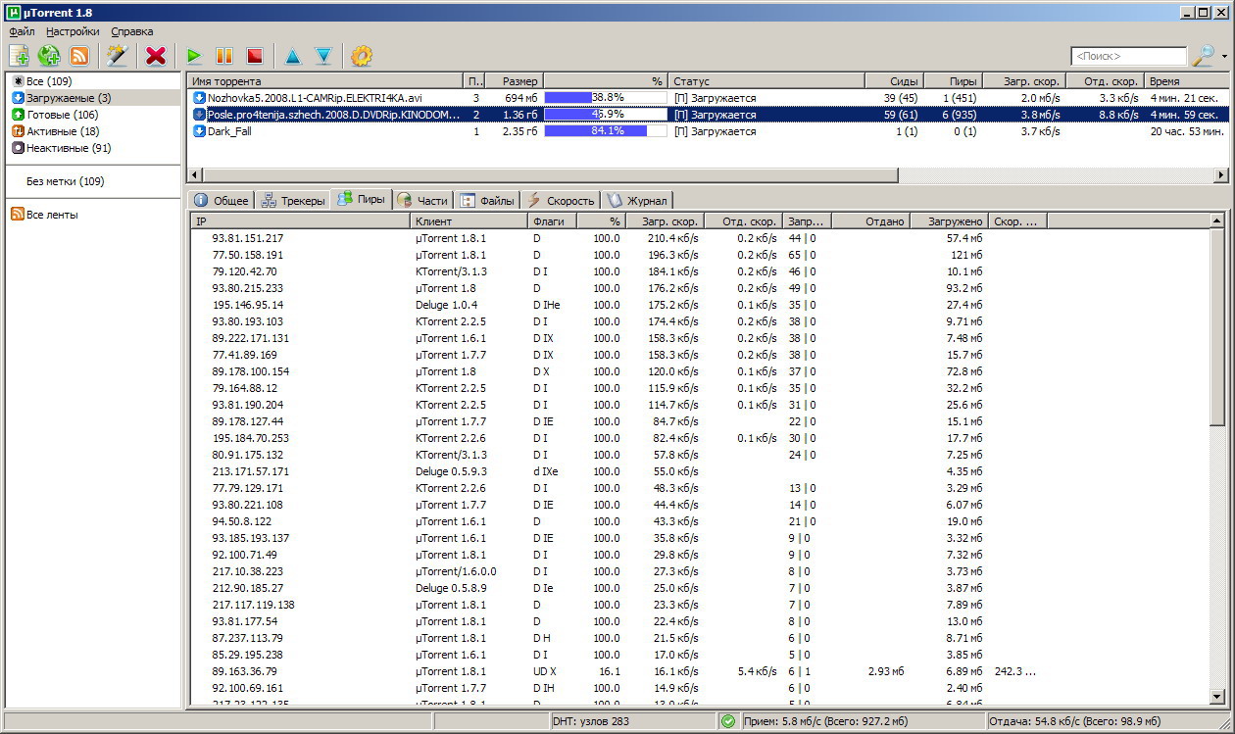The height and width of the screenshot is (734, 1235).
Task: Select the Все (109) category
Action: point(93,81)
